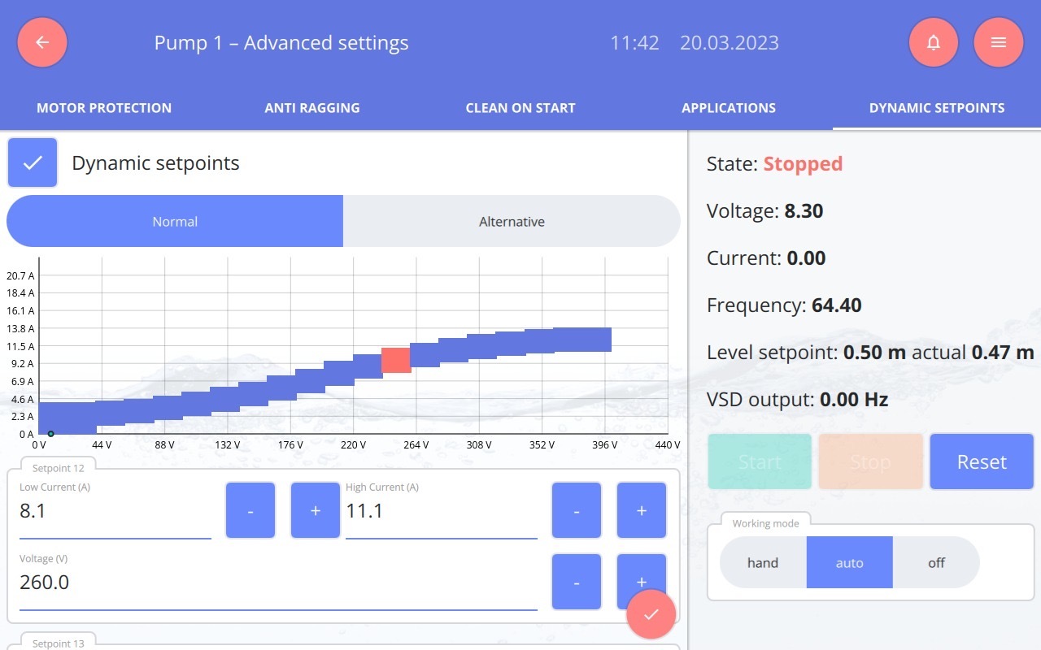Confirm changes with the red checkmark button

tap(651, 614)
